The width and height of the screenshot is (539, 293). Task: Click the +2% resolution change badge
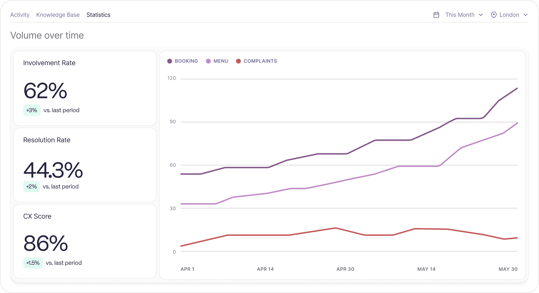[32, 186]
